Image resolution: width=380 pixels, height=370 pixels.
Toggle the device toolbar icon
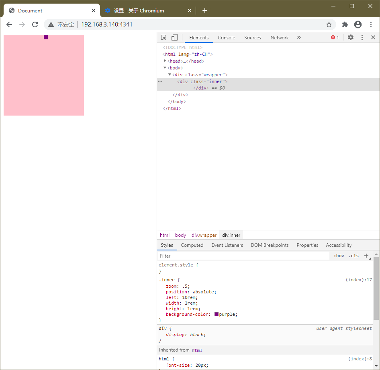point(174,37)
